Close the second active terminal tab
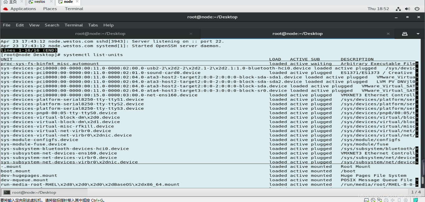The image size is (425, 202). pyautogui.click(x=388, y=34)
